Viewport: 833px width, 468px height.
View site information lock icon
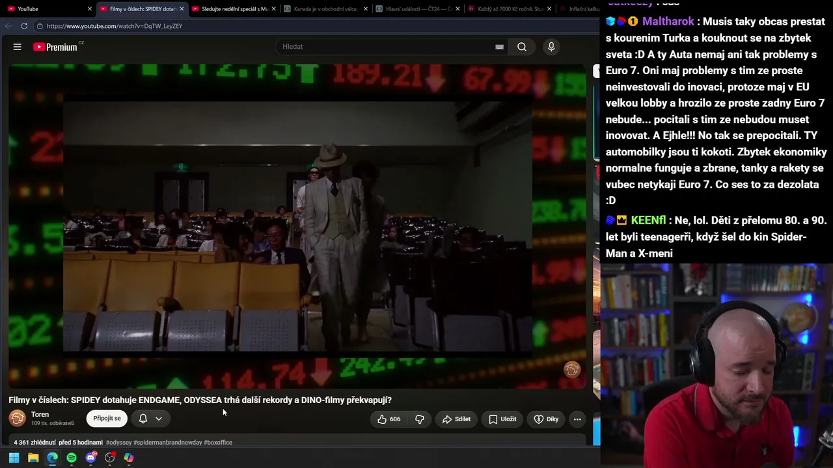[x=40, y=26]
